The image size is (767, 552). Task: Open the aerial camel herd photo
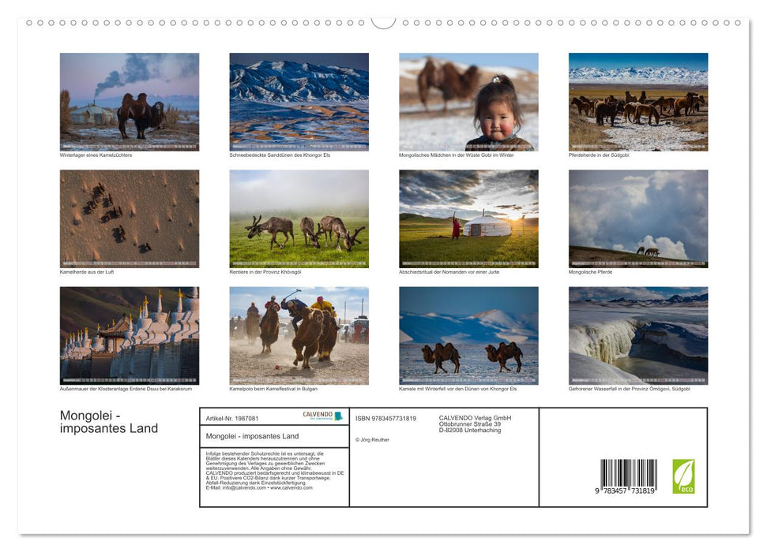click(x=130, y=218)
